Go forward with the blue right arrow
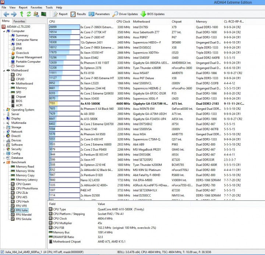 pyautogui.click(x=14, y=14)
